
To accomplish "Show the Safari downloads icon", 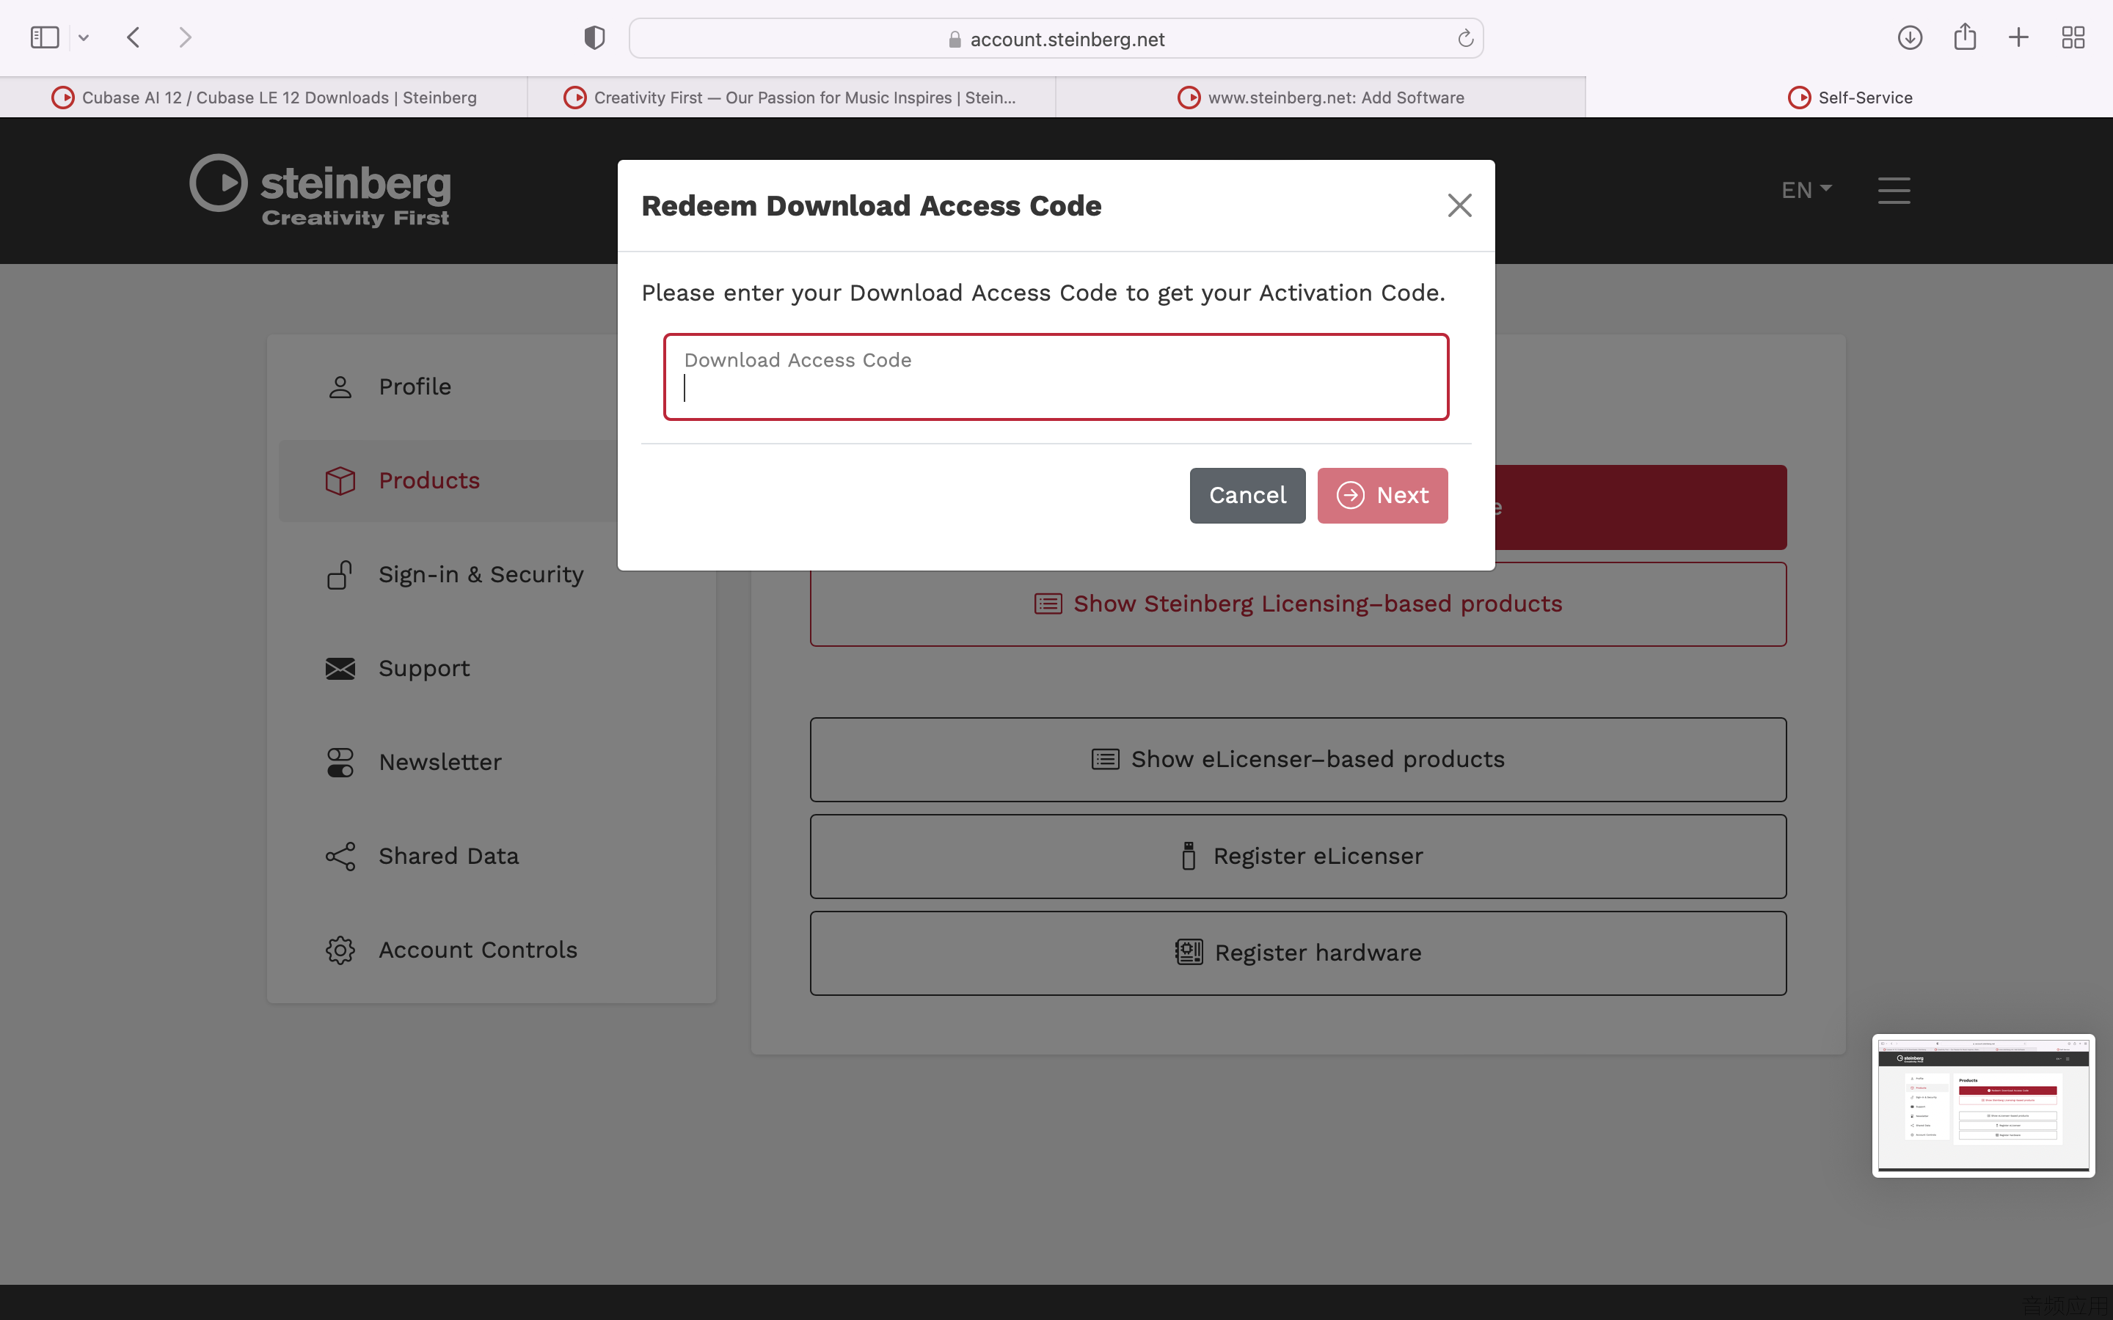I will pos(1910,37).
